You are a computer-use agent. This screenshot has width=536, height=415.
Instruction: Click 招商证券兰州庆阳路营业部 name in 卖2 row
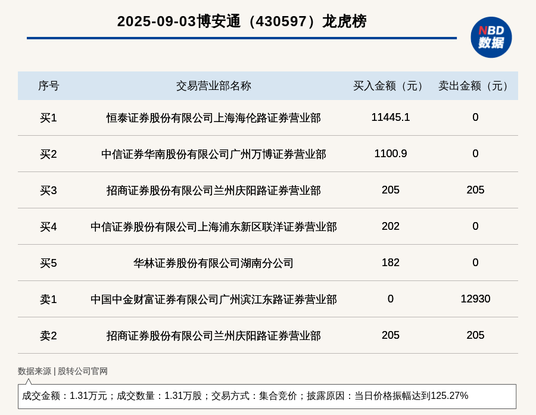click(x=214, y=336)
